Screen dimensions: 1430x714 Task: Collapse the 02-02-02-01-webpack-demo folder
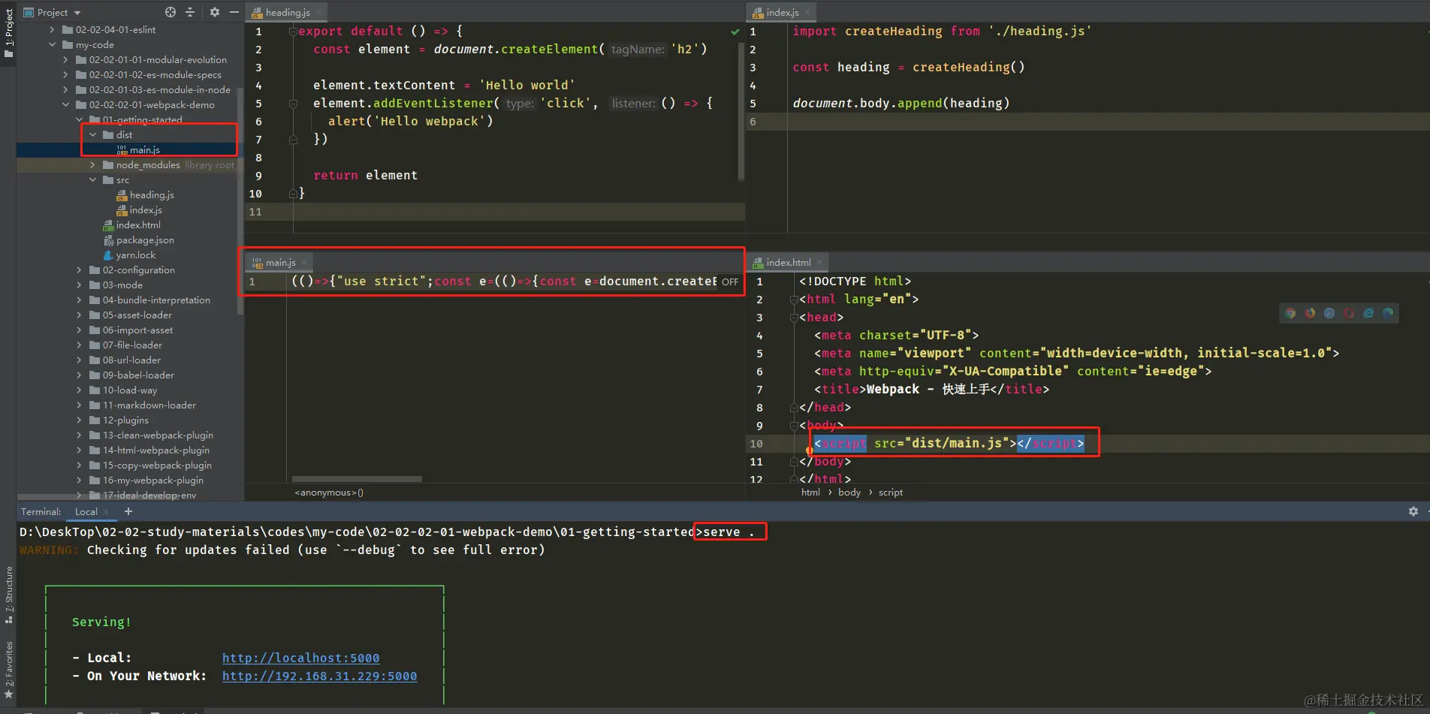coord(66,105)
